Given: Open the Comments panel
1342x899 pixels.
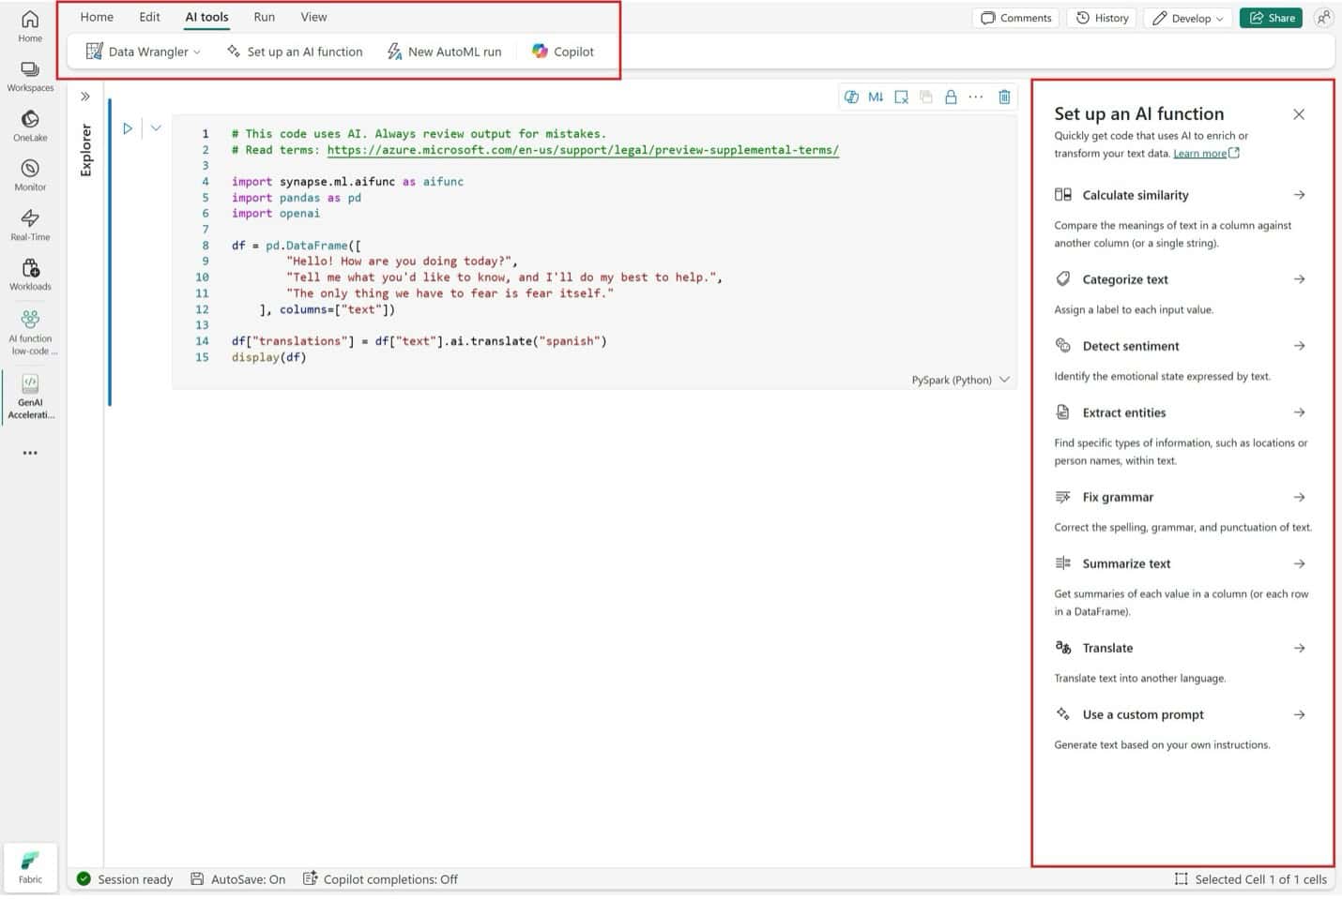Looking at the screenshot, I should 1016,18.
